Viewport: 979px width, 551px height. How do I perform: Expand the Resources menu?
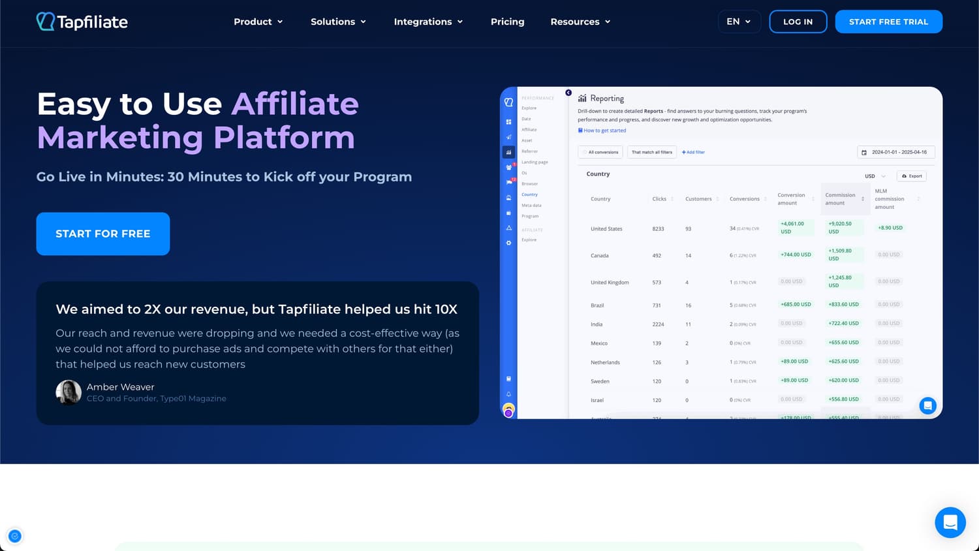click(x=580, y=22)
